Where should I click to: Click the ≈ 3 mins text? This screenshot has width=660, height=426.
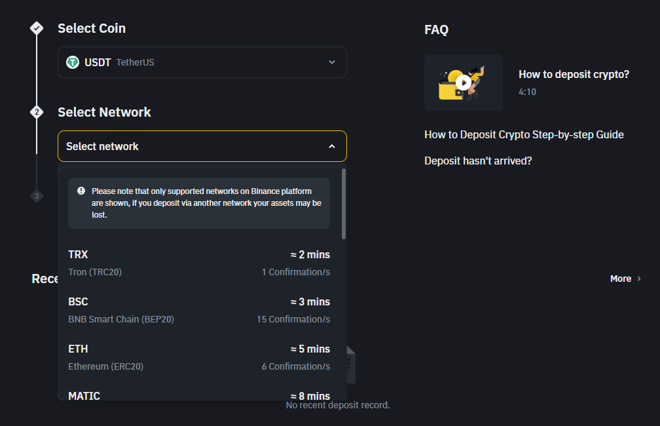click(x=310, y=301)
